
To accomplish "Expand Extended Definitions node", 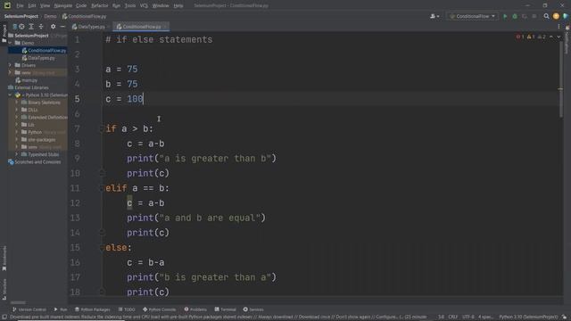I will pos(17,117).
